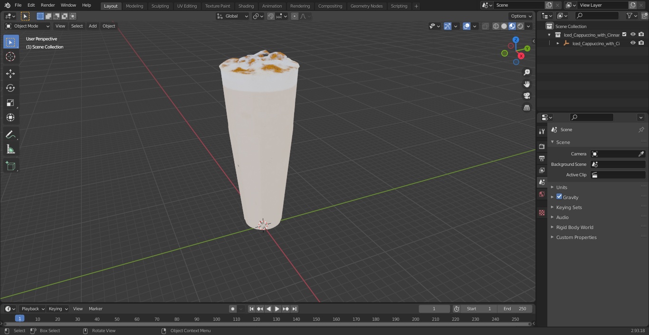Open the Texture properties tab (checker icon)

click(x=542, y=212)
